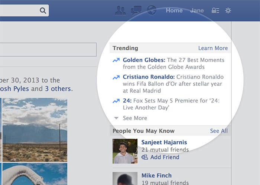
Task: Open See All people you may know
Action: [219, 131]
